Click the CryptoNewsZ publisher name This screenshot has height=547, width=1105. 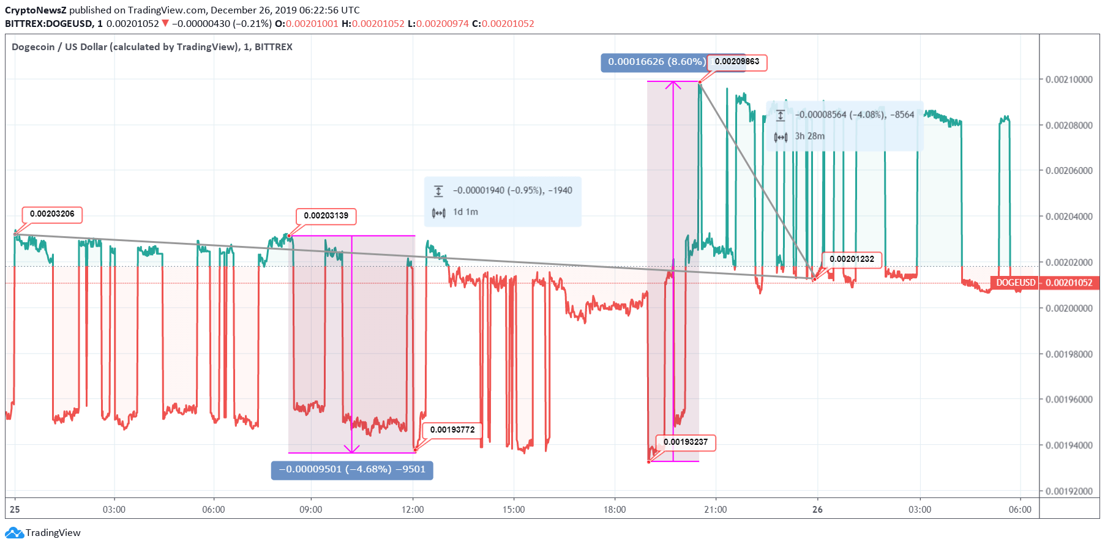tap(36, 10)
